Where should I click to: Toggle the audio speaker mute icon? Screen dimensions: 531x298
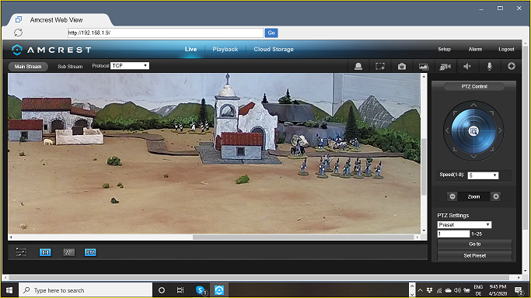(467, 67)
